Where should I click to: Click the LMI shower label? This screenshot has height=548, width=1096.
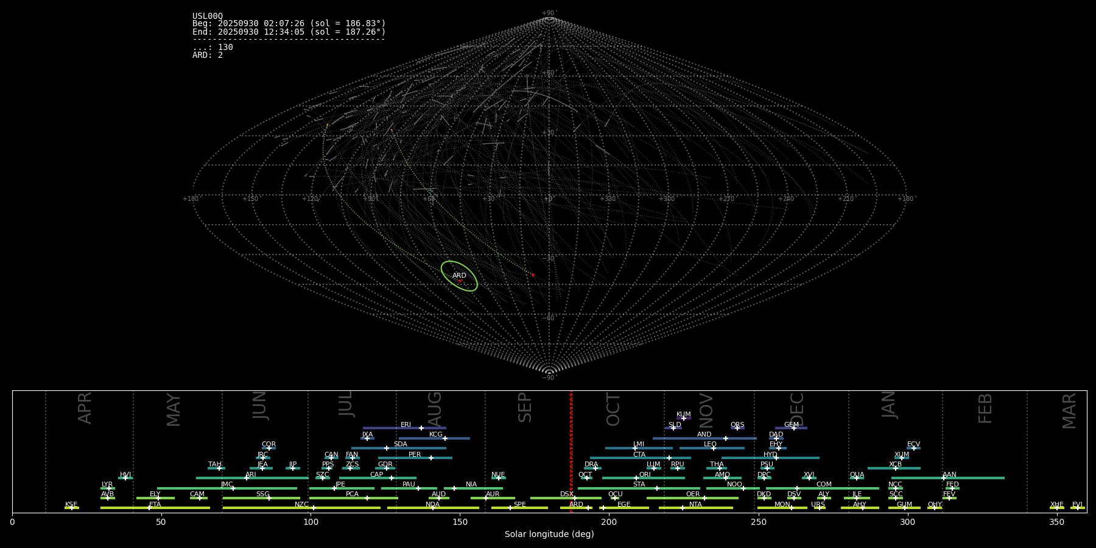coord(638,444)
